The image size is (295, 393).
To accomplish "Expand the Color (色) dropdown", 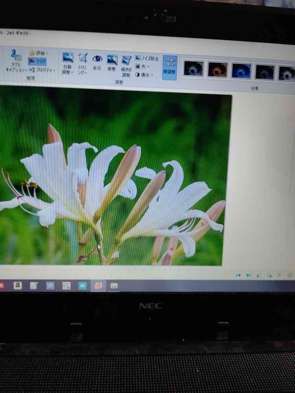I will pyautogui.click(x=142, y=67).
